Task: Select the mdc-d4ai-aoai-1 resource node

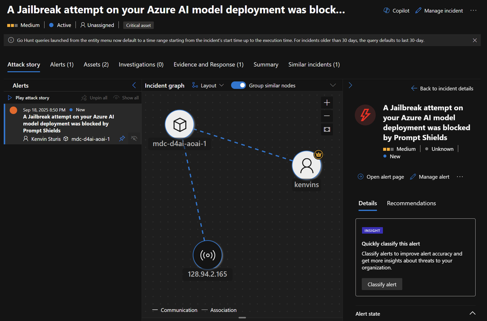Action: click(179, 125)
